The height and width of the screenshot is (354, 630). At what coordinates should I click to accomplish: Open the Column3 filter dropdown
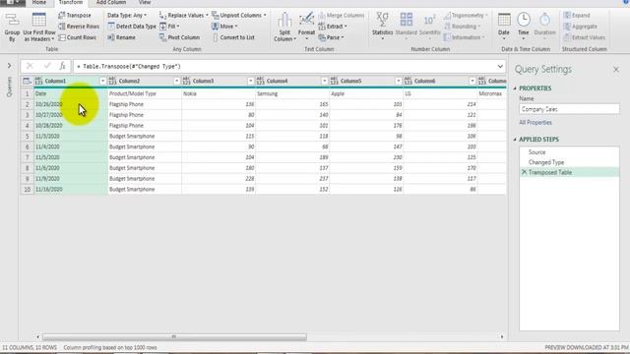click(250, 81)
